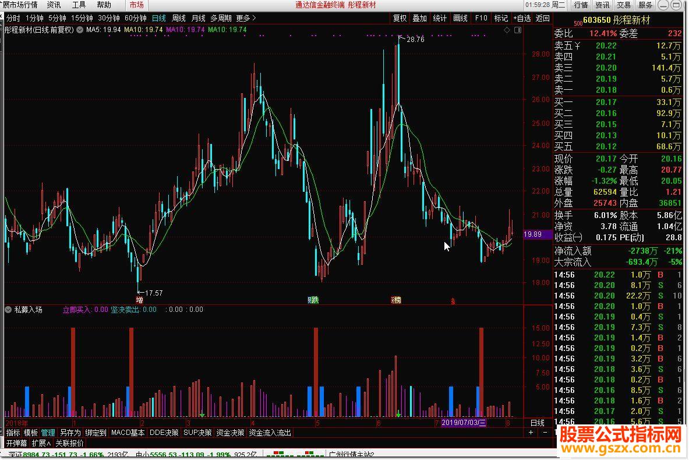Viewport: 689px width, 460px height.
Task: Click the red-green market breadth icon
Action: pyautogui.click(x=295, y=454)
